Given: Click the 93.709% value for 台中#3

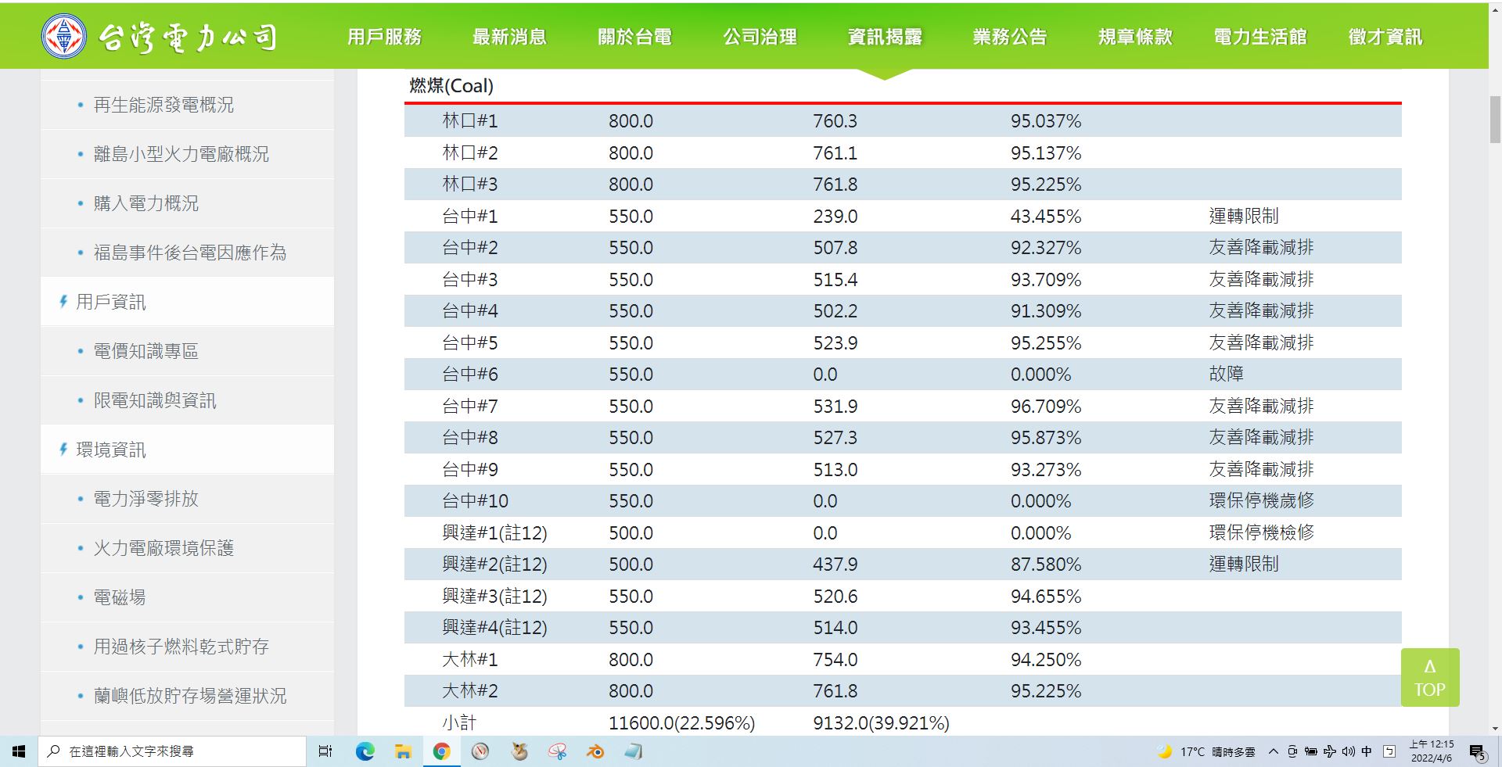Looking at the screenshot, I should (1046, 279).
